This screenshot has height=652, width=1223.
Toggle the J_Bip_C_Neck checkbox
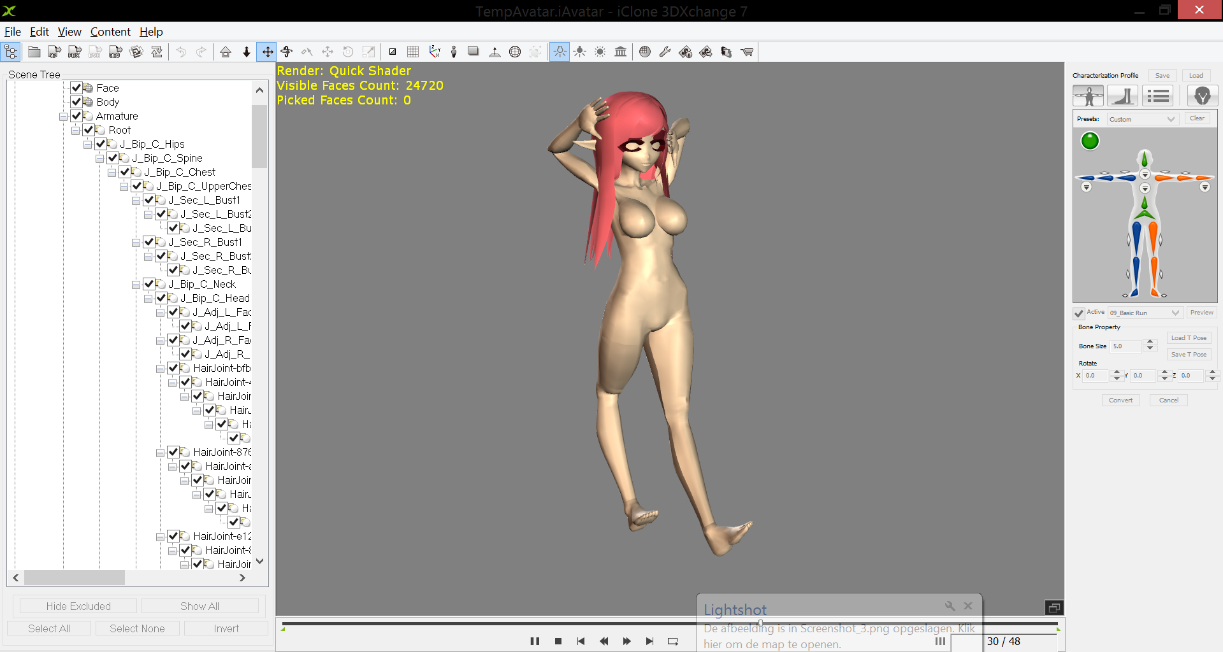(149, 284)
